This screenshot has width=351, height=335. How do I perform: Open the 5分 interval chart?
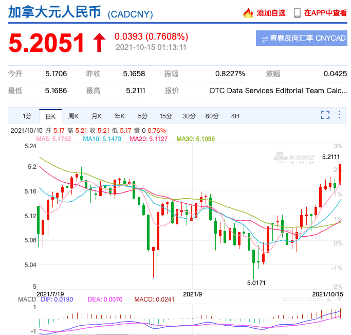point(142,116)
